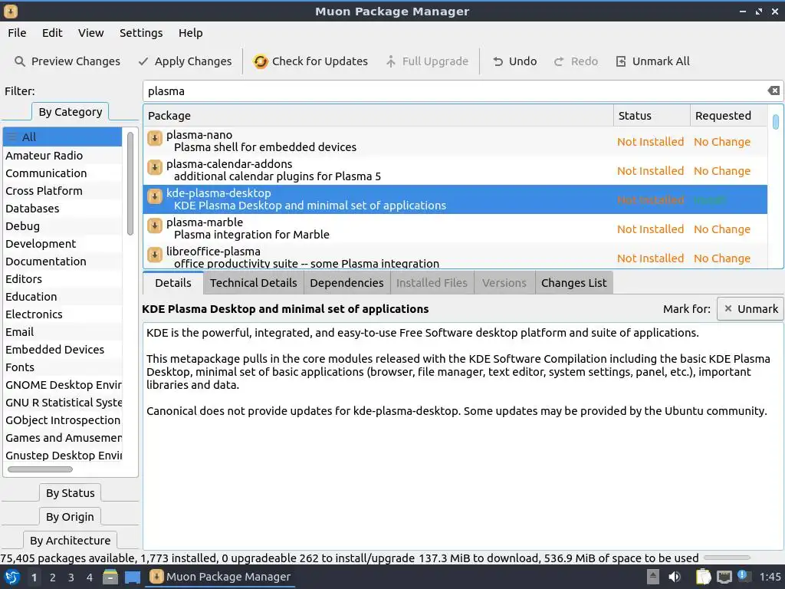Click the plasma-marble package icon
Image resolution: width=785 pixels, height=589 pixels.
click(155, 225)
